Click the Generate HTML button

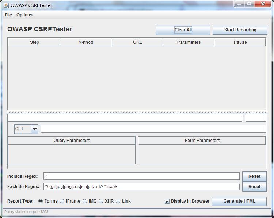tap(239, 201)
